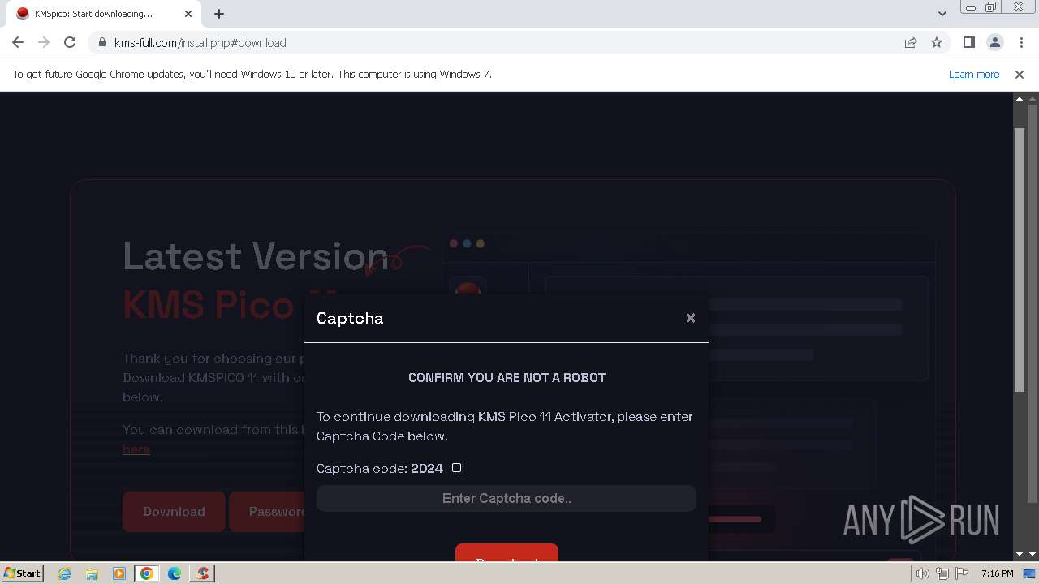Open Chrome three-dot menu

click(1021, 42)
